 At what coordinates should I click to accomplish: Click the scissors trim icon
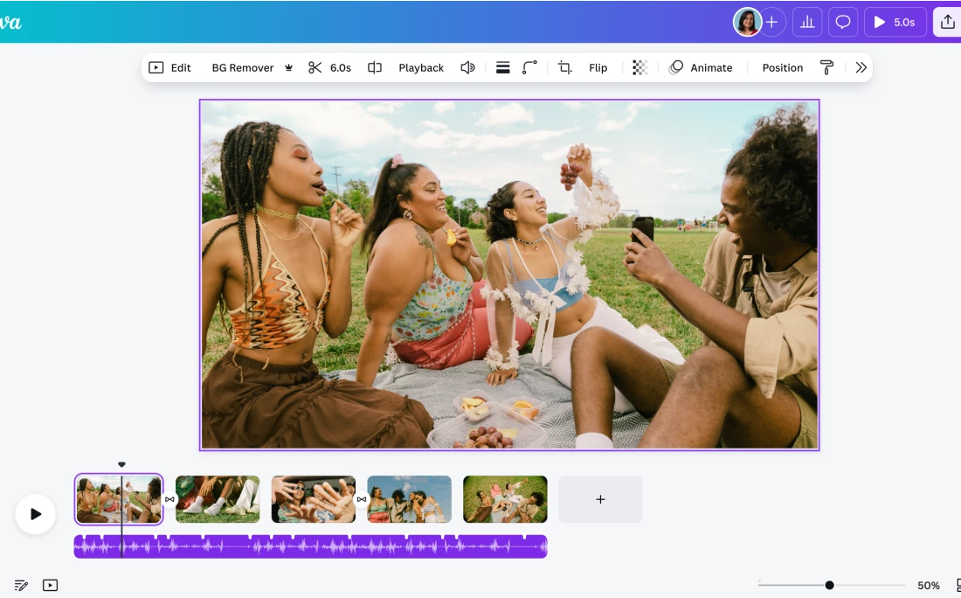click(x=315, y=67)
